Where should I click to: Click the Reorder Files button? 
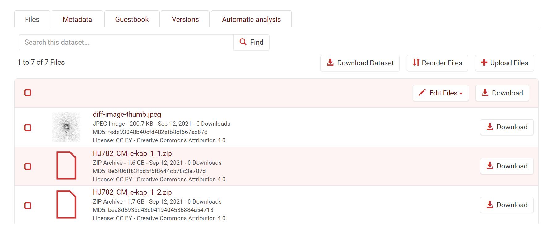[437, 63]
